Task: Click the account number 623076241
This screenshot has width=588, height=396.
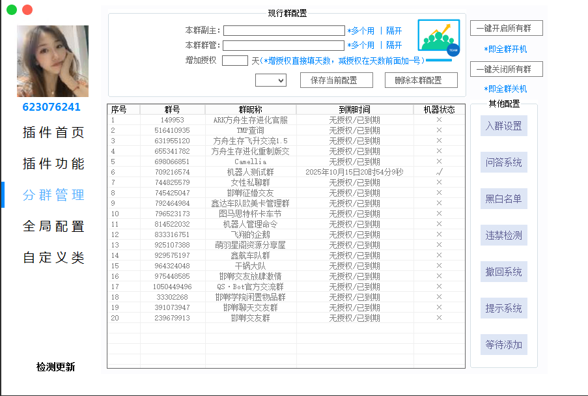Action: click(x=51, y=107)
